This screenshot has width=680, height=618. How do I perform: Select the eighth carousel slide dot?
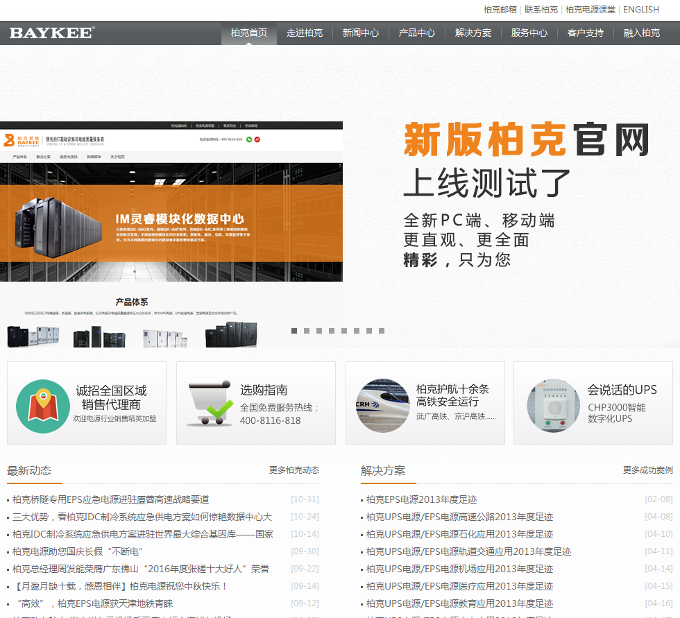tap(382, 331)
